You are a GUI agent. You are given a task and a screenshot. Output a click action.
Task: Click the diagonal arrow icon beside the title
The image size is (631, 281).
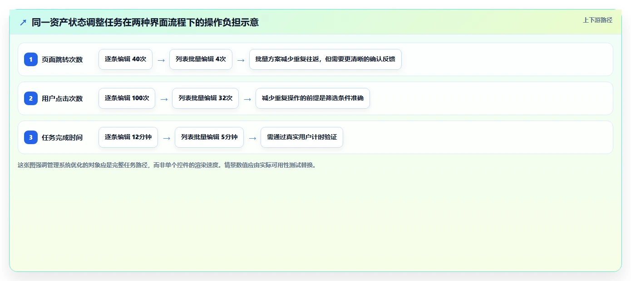(x=23, y=22)
